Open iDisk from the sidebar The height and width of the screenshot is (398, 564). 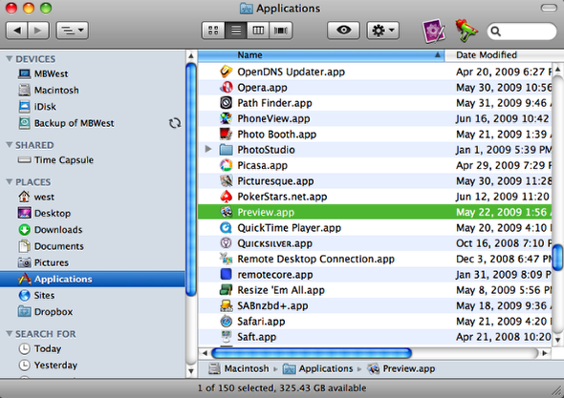37,106
